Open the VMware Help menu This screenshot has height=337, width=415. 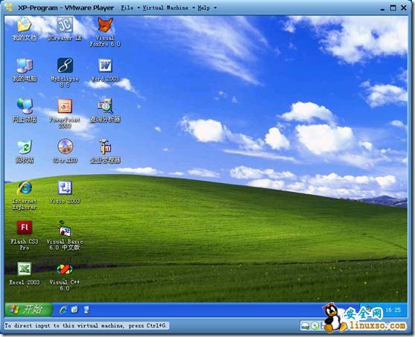pyautogui.click(x=203, y=8)
